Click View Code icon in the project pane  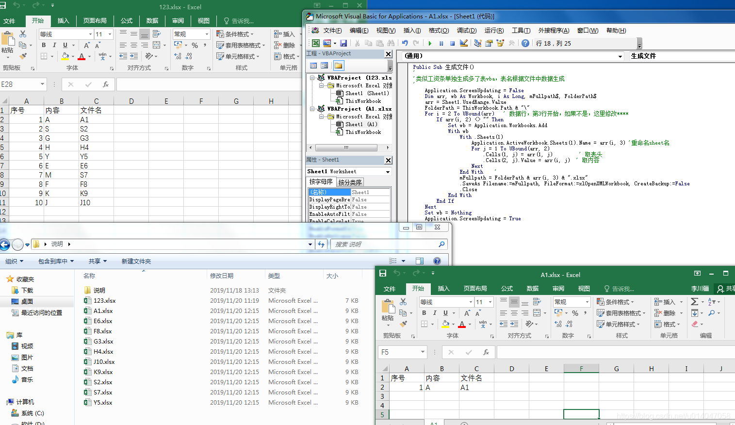313,65
